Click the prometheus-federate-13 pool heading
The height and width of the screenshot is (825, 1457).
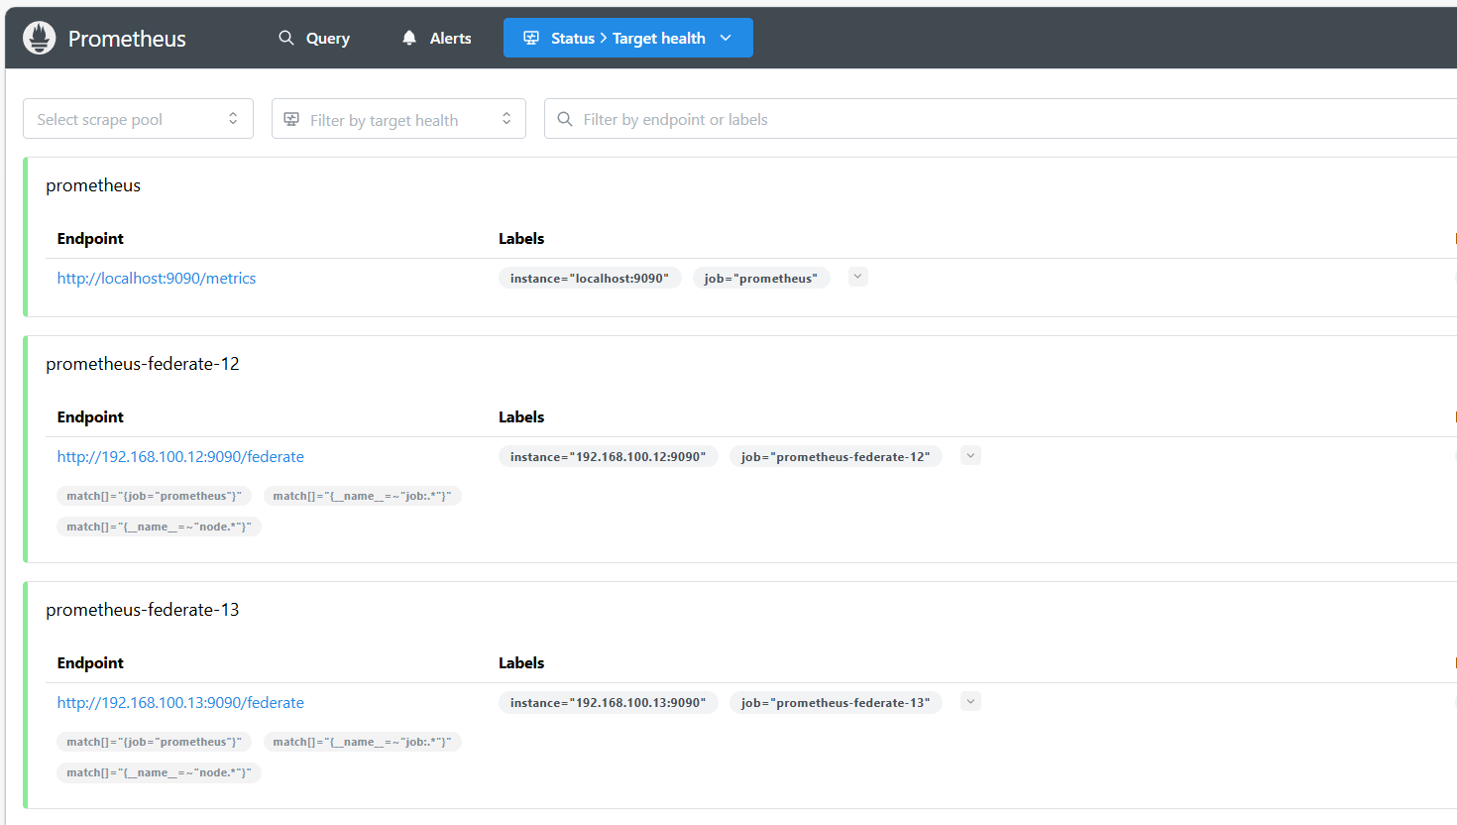tap(143, 610)
